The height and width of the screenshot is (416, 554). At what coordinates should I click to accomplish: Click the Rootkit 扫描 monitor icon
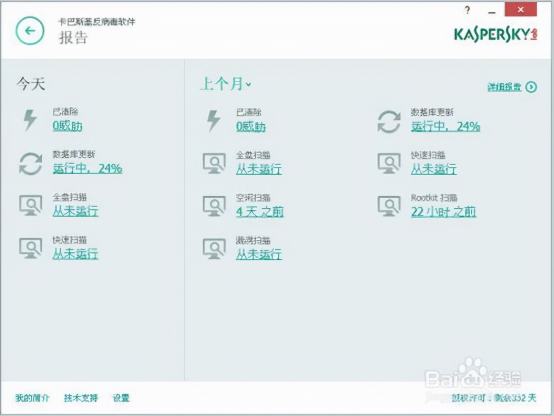click(389, 206)
